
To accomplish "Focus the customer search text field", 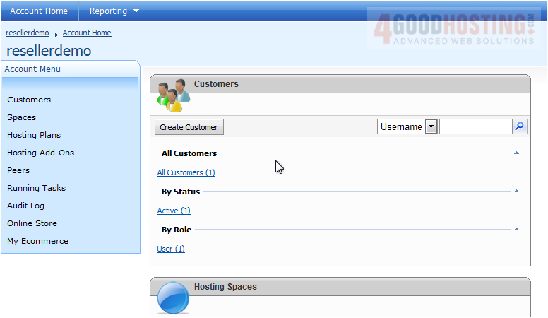I will (x=475, y=126).
